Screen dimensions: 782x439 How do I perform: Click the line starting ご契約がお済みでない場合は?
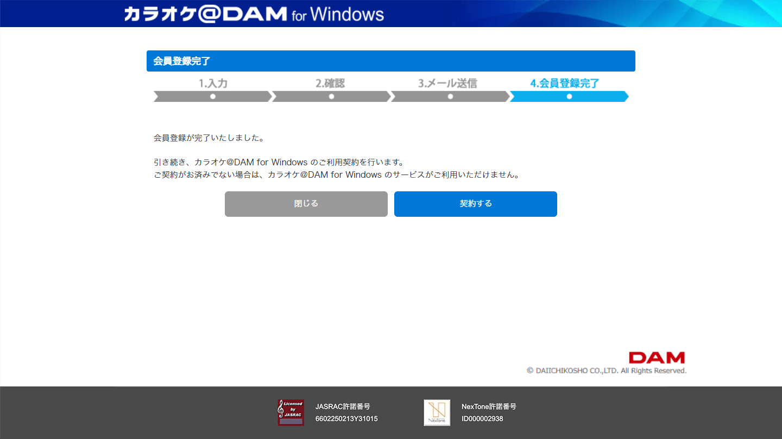tap(337, 175)
